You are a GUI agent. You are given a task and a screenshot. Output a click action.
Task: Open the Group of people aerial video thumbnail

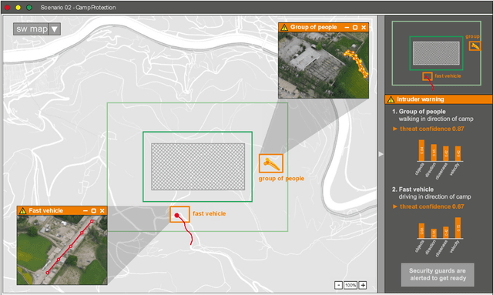point(324,65)
